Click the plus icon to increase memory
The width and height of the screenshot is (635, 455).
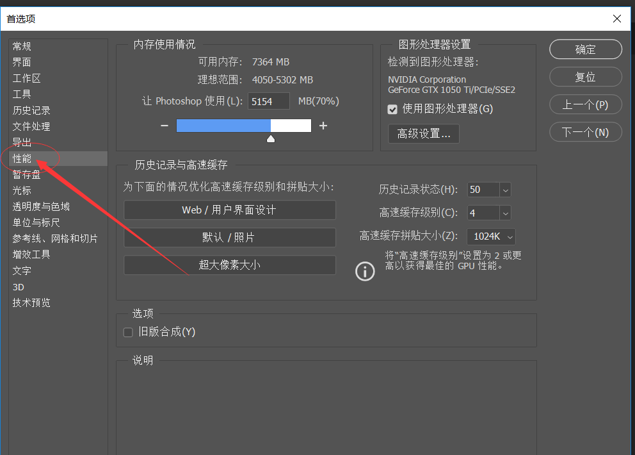323,126
